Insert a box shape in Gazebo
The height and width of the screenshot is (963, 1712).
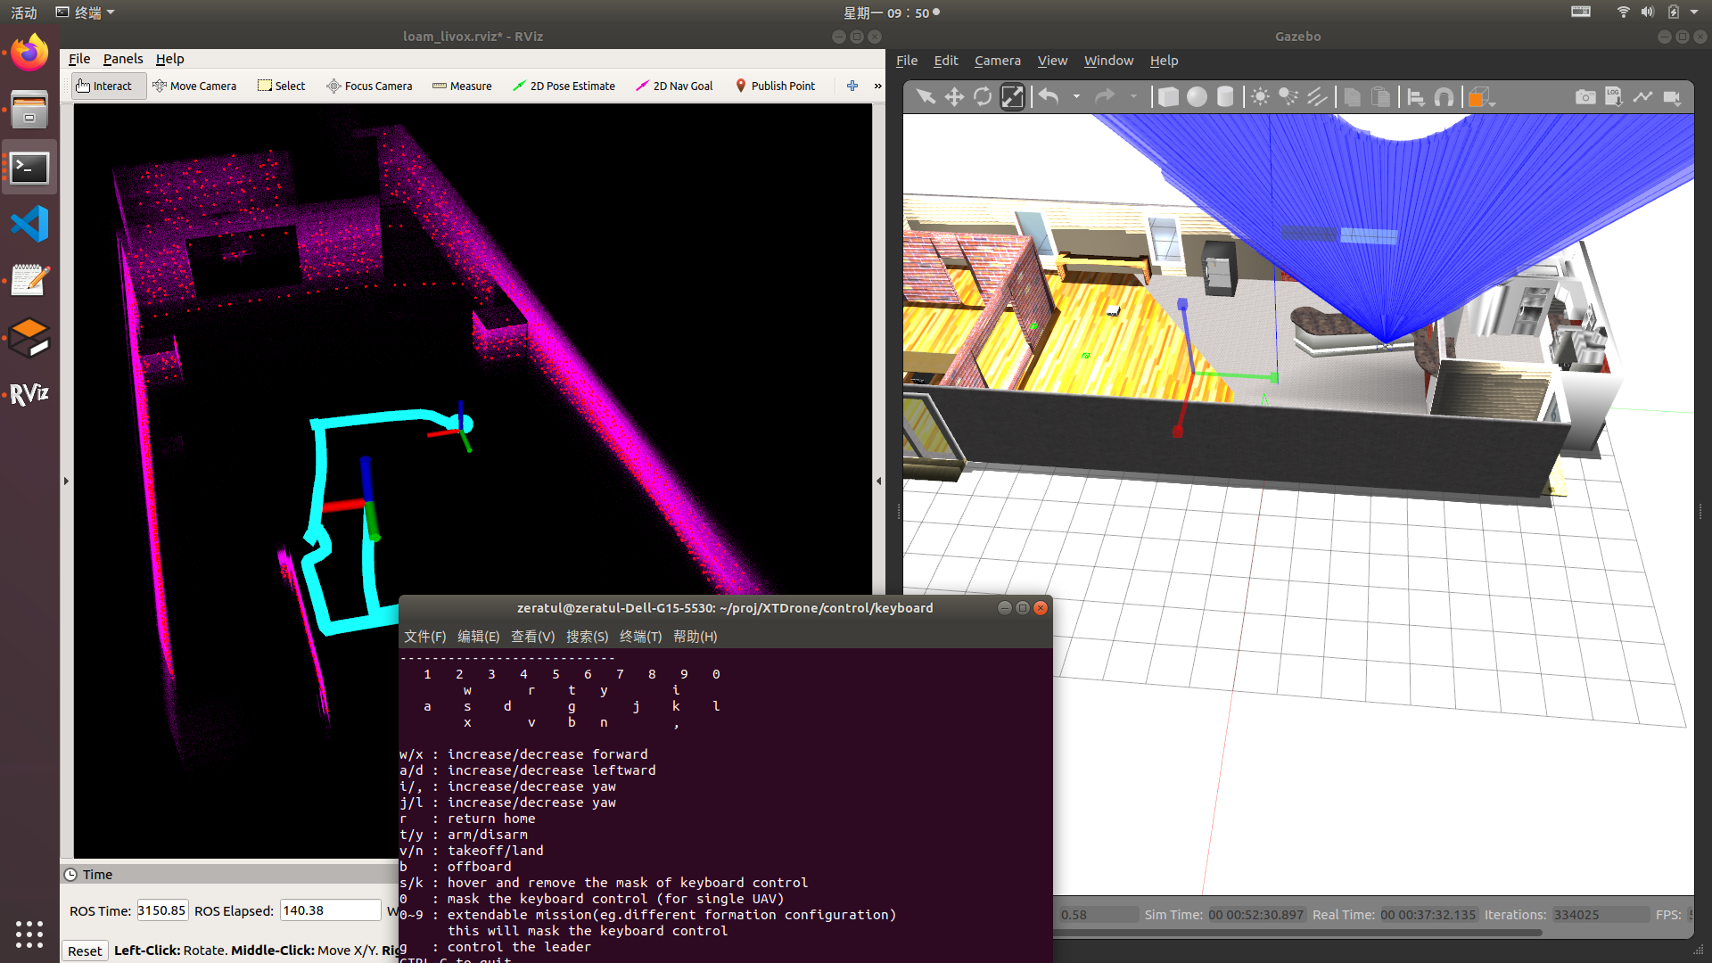[1168, 97]
